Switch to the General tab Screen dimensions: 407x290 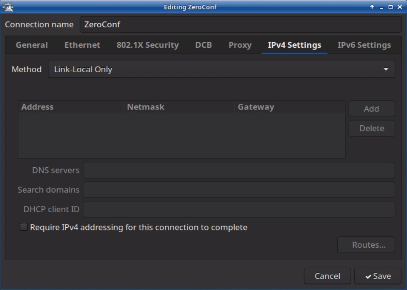(32, 45)
